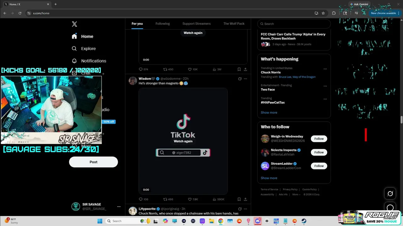
Task: Reload the page in Chrome
Action: coord(20,13)
